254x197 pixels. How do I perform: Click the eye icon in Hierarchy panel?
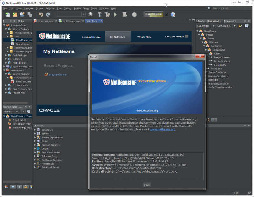click(240, 26)
